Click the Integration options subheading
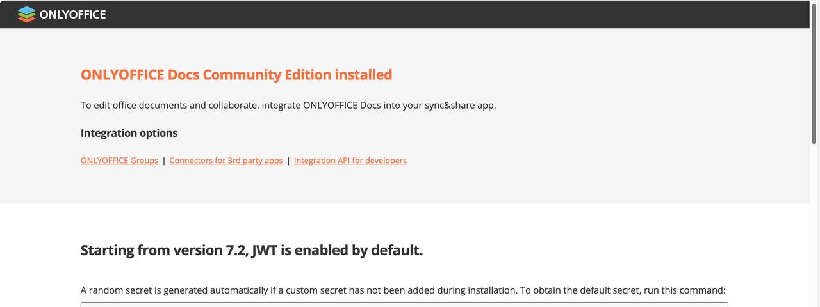820x307 pixels. [129, 133]
